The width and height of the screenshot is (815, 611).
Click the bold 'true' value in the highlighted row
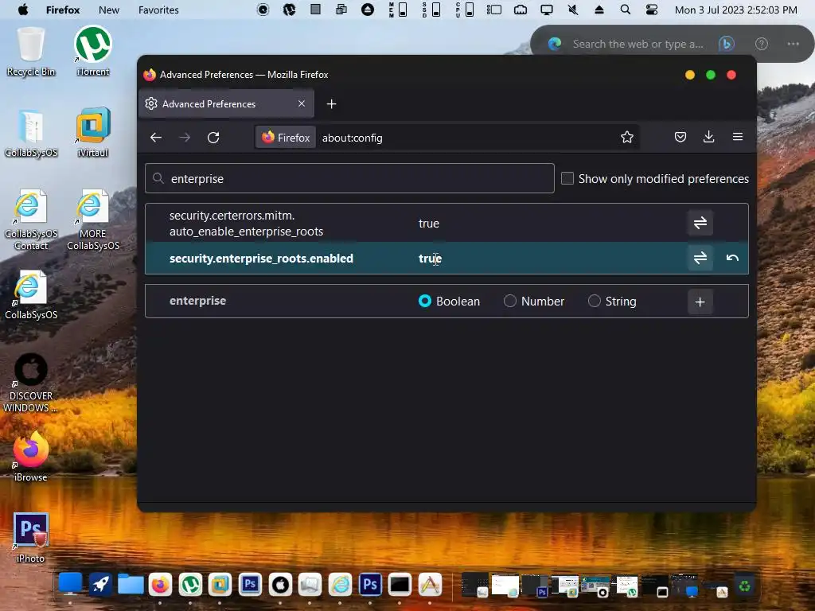(430, 259)
